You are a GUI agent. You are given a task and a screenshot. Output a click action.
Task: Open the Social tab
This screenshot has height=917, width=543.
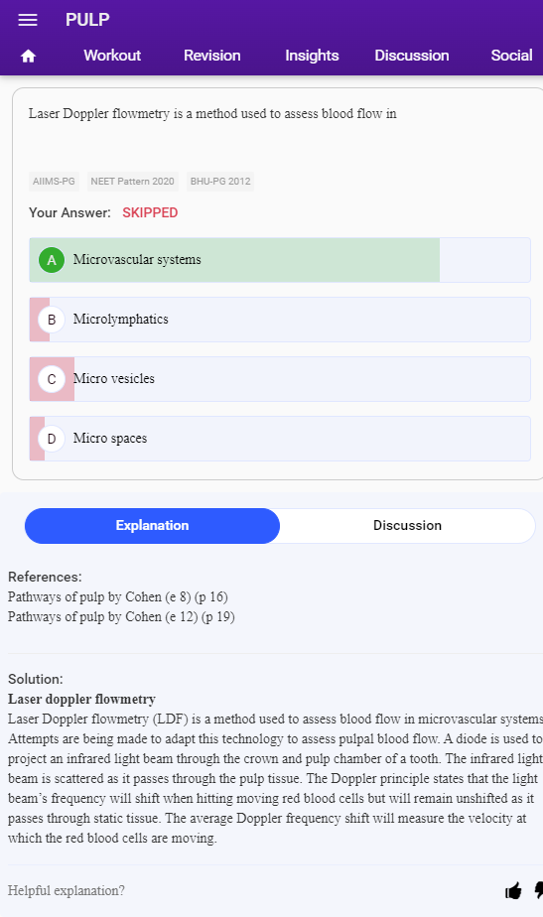pyautogui.click(x=511, y=56)
